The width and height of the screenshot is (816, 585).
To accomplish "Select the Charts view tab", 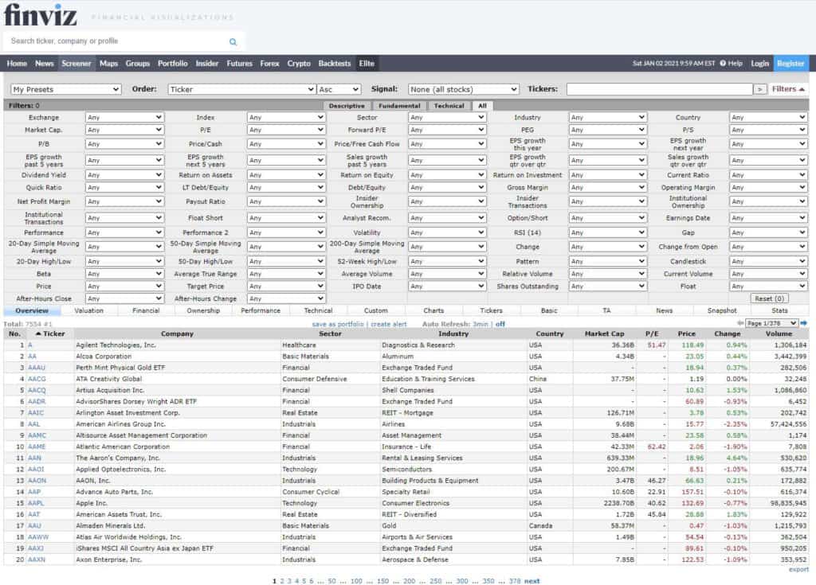I will point(433,310).
